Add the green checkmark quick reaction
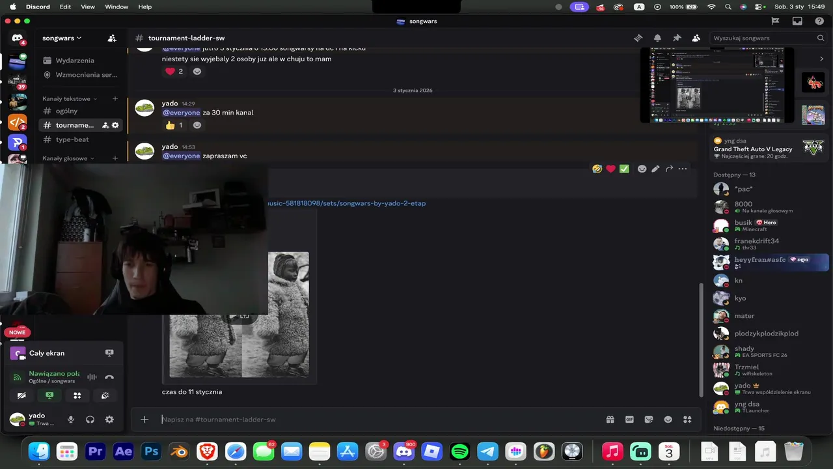Image resolution: width=833 pixels, height=469 pixels. (x=624, y=169)
